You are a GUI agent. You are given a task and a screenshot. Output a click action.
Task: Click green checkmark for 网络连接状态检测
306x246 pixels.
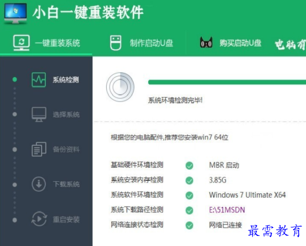[x=189, y=225]
